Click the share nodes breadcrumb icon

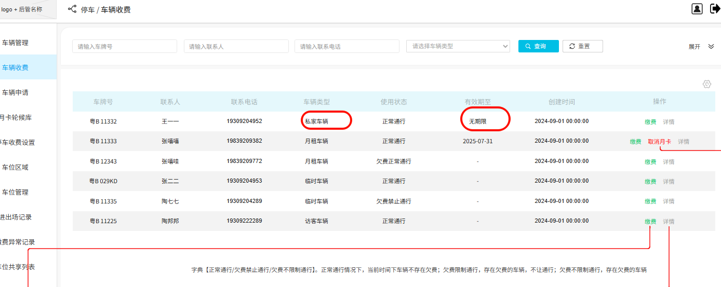pos(72,9)
